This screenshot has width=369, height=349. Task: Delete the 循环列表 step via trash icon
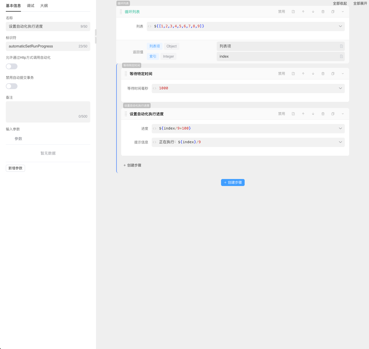[x=323, y=12]
